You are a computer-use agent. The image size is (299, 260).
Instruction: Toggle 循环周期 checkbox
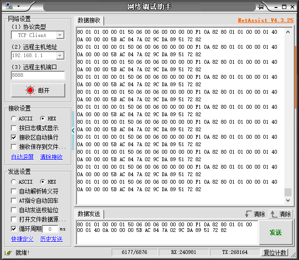pyautogui.click(x=14, y=229)
